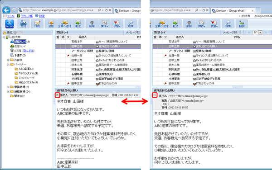Click previous page arrow in right window

pos(249,33)
